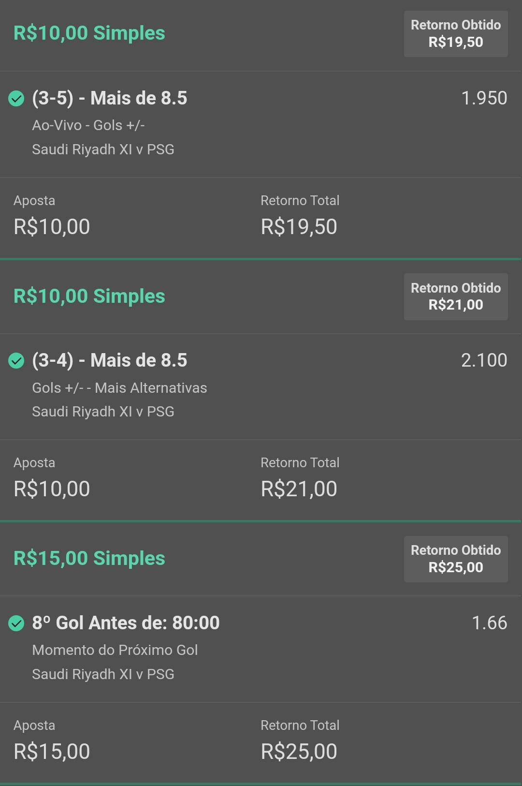Select the (3-5) - Mais de 8.5 selection
The image size is (522, 786).
point(110,98)
